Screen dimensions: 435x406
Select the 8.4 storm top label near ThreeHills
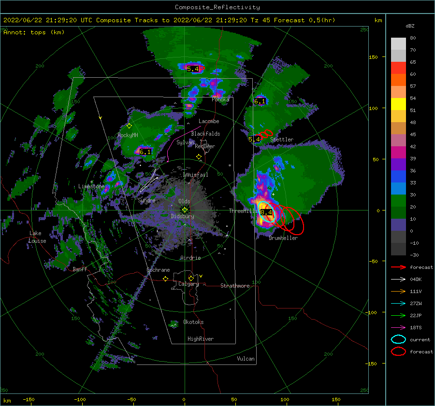pyautogui.click(x=266, y=212)
